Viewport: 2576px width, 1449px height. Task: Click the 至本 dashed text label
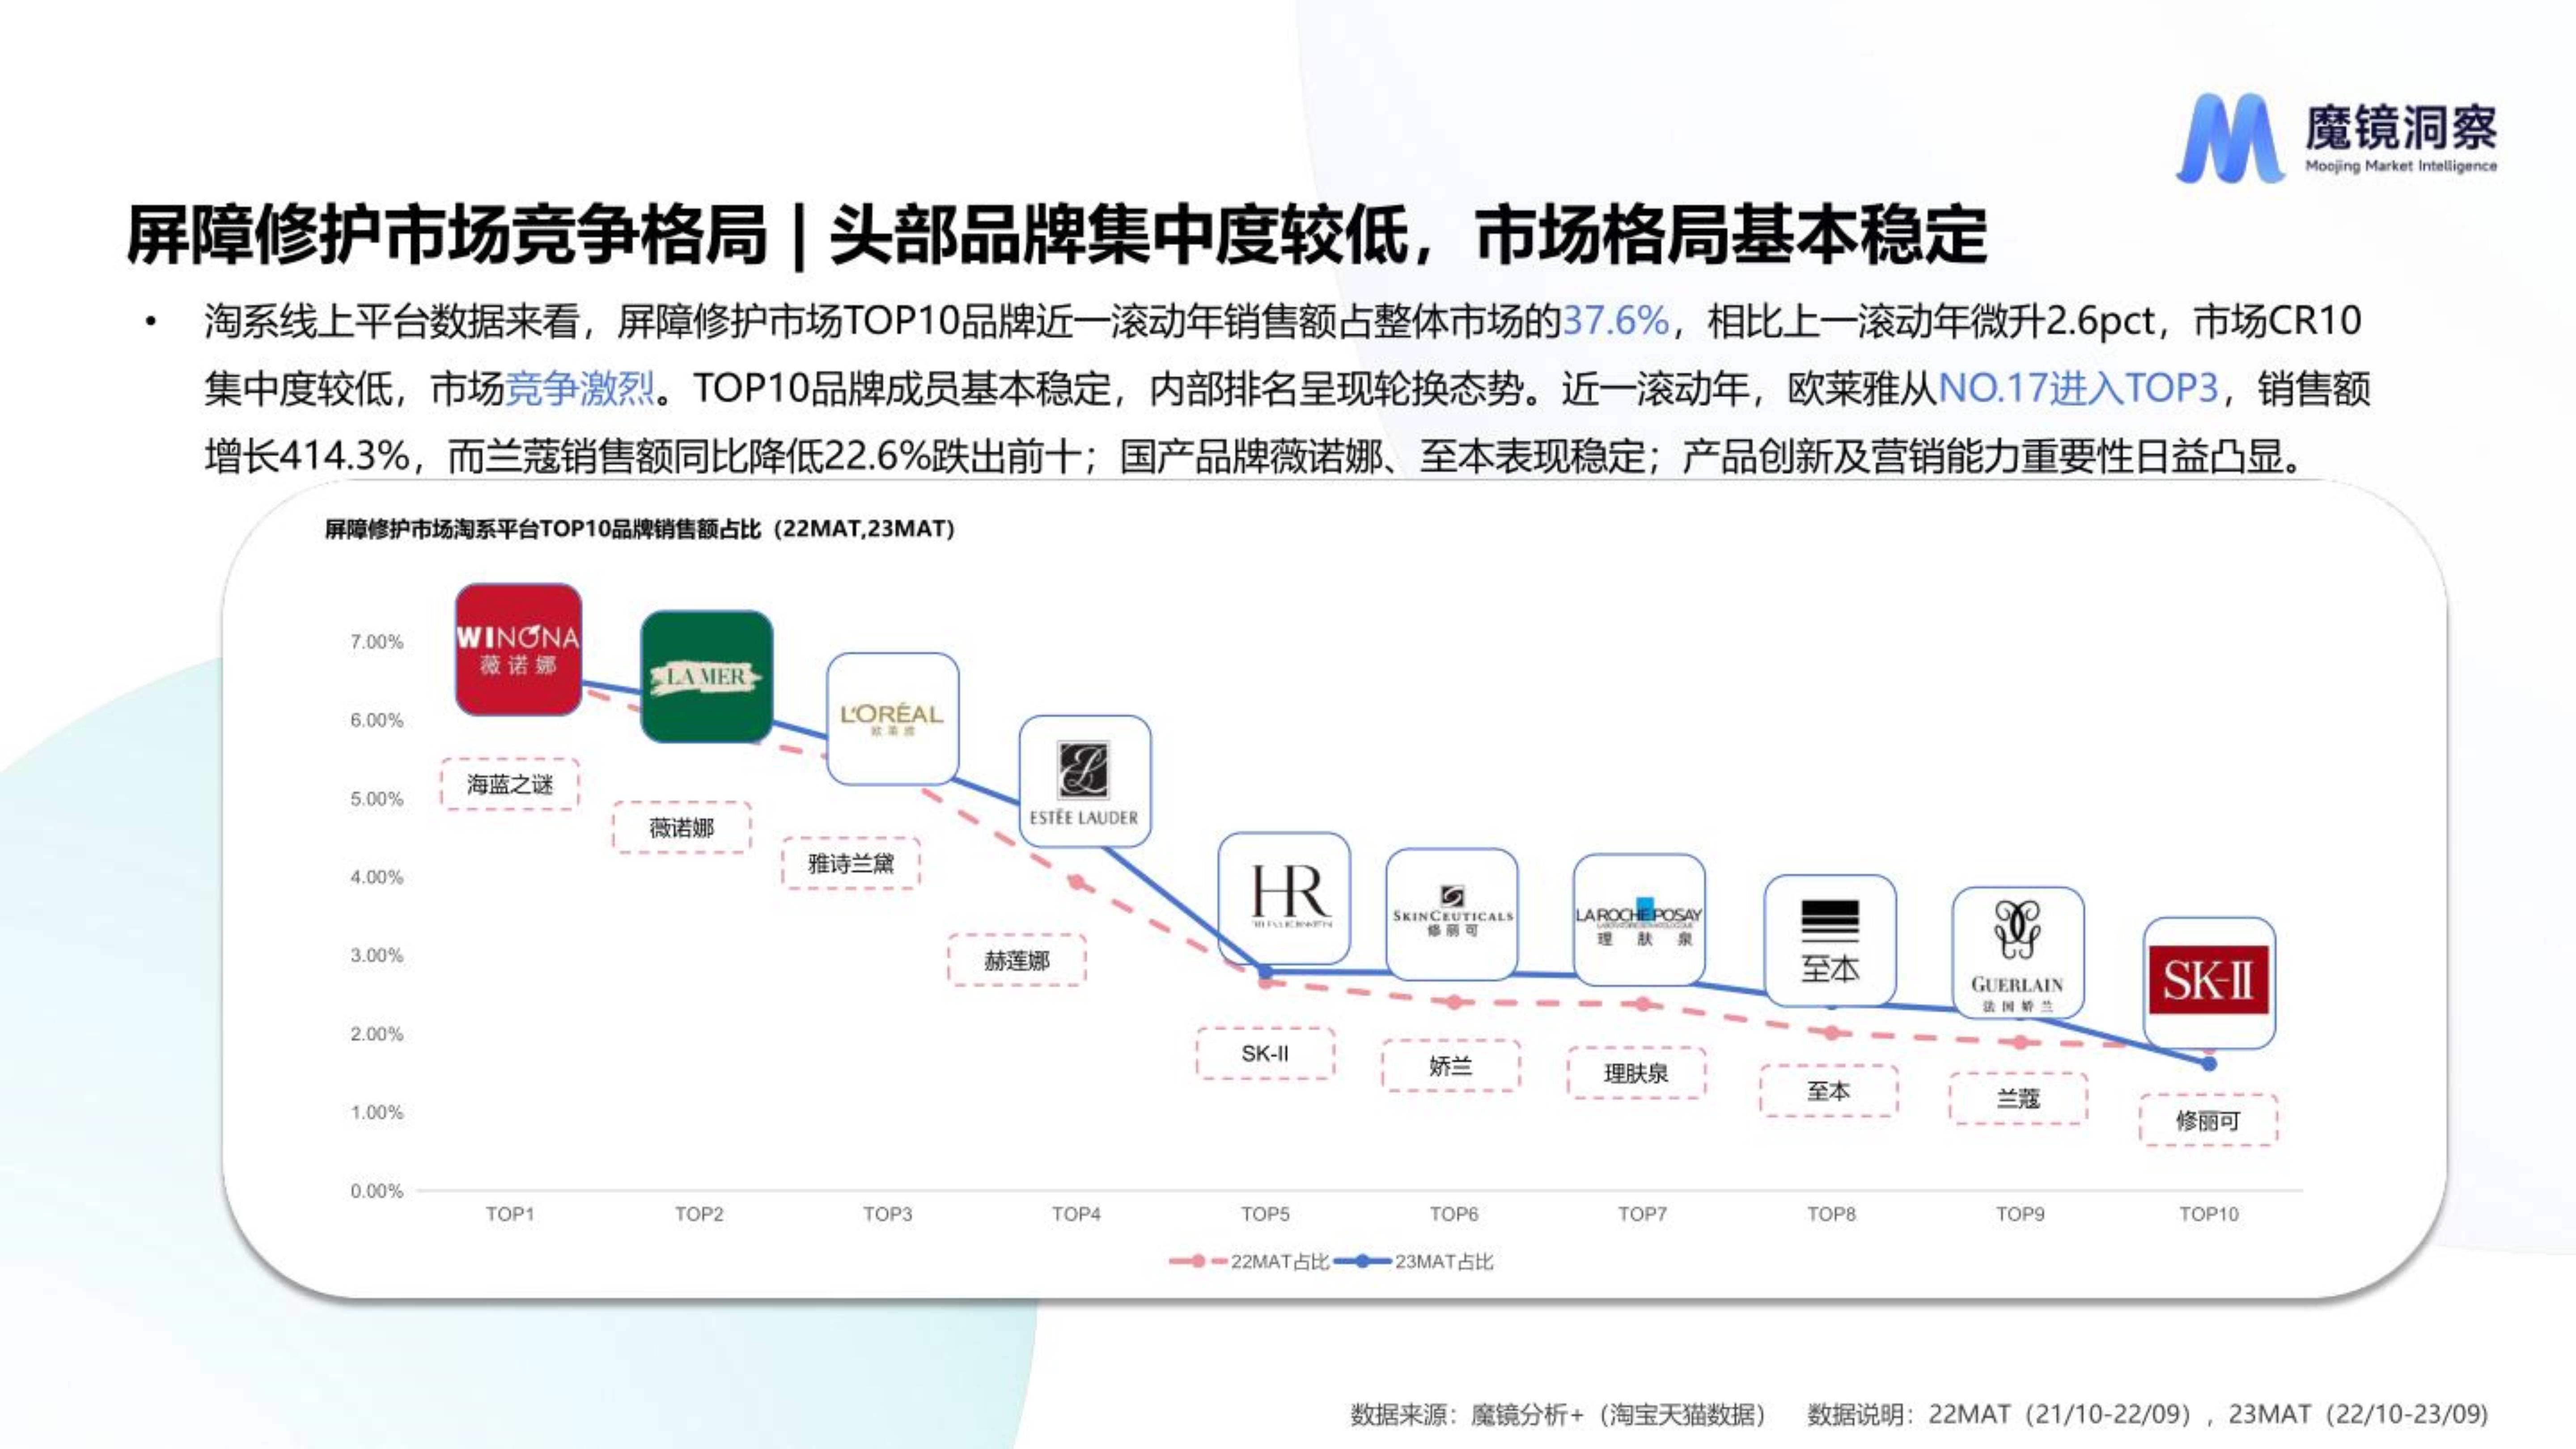(1829, 1091)
